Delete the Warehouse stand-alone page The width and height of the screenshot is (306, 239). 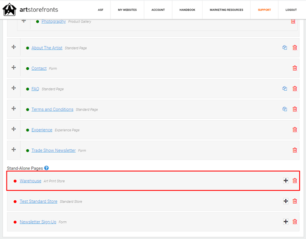coord(295,181)
